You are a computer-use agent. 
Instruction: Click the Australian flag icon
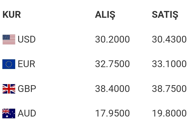tap(9, 113)
